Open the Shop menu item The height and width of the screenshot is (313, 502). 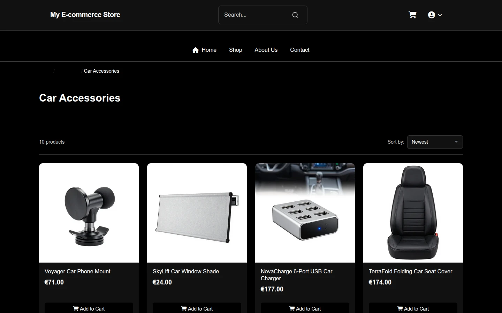[x=235, y=50]
